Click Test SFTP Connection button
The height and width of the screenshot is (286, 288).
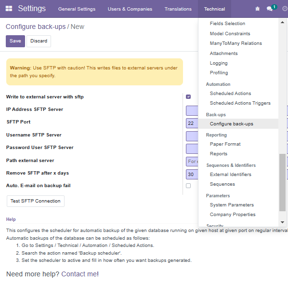click(x=36, y=201)
